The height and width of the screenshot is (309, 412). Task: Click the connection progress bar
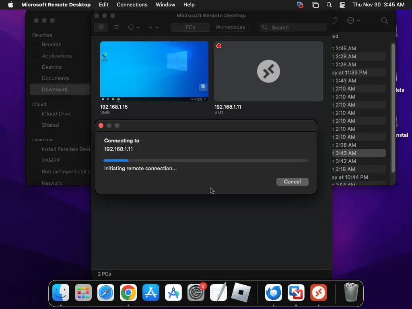click(x=206, y=160)
